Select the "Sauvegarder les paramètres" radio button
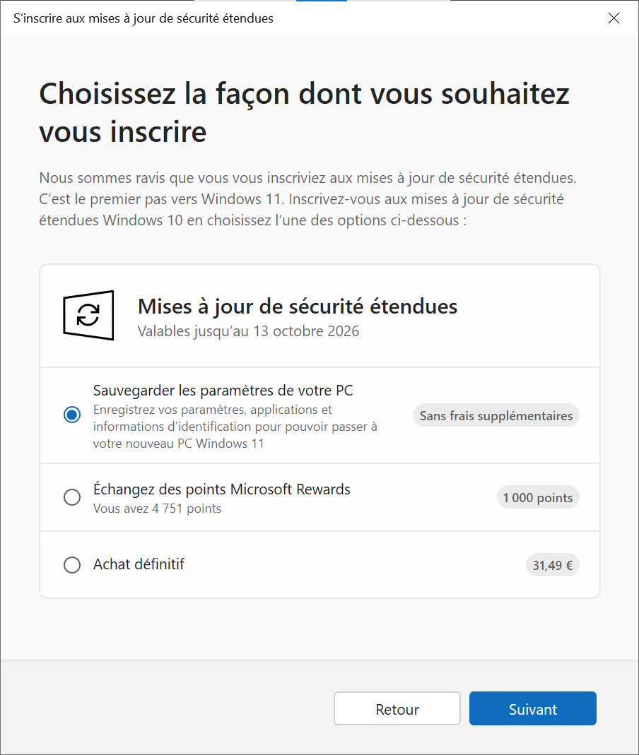The width and height of the screenshot is (639, 755). point(72,415)
